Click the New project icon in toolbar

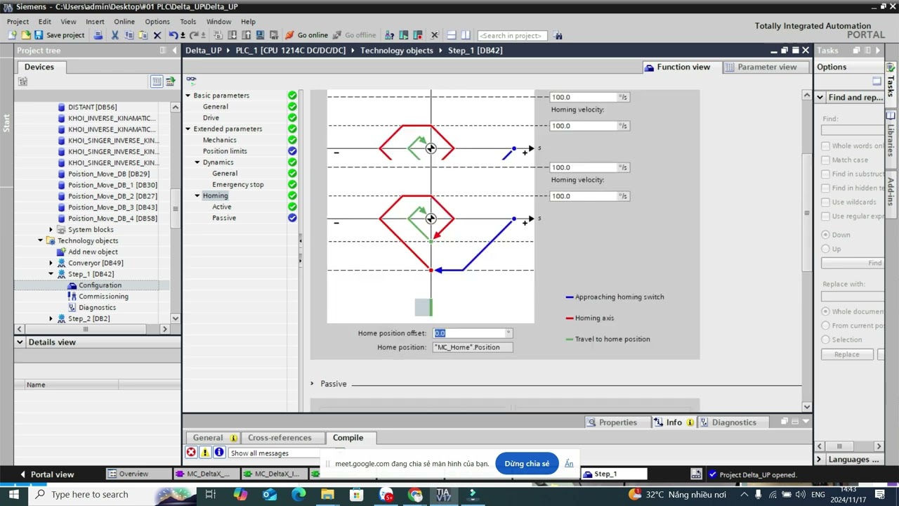[x=13, y=35]
